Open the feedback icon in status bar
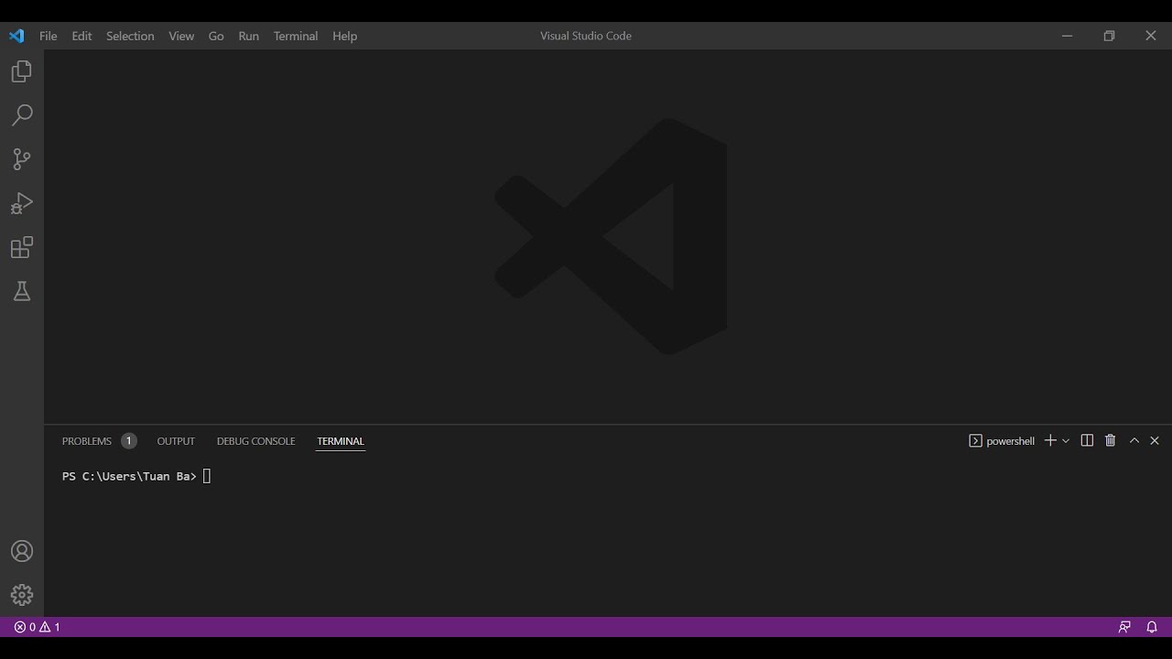This screenshot has width=1172, height=659. (1124, 627)
